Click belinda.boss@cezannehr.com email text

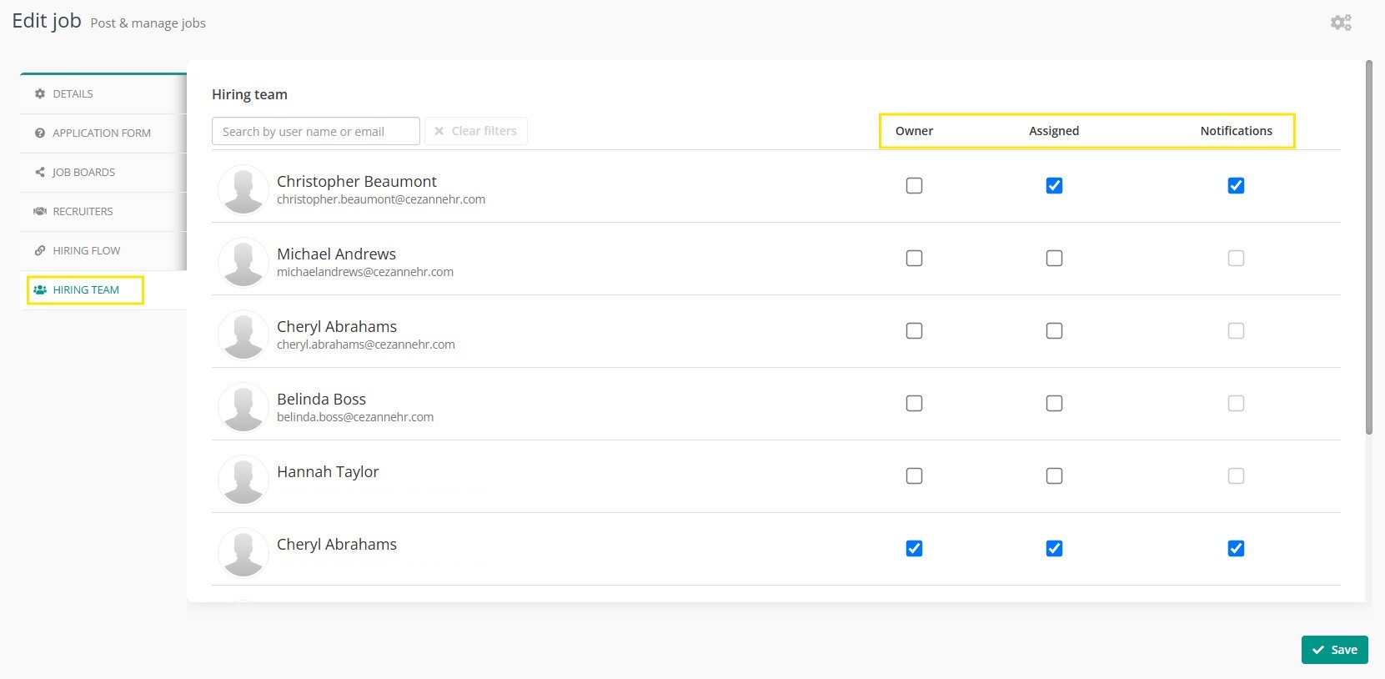(x=355, y=417)
